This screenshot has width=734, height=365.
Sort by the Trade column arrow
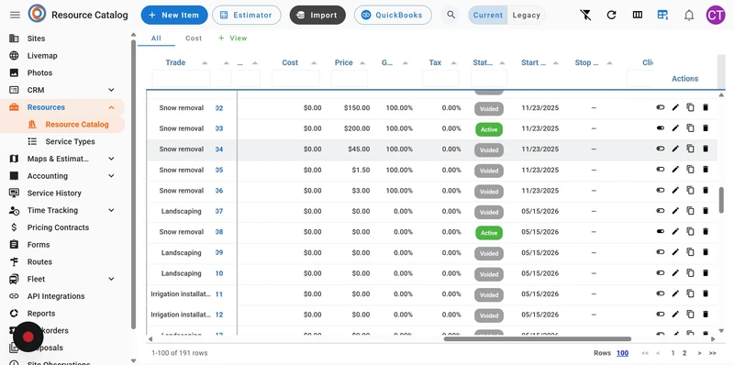[205, 62]
